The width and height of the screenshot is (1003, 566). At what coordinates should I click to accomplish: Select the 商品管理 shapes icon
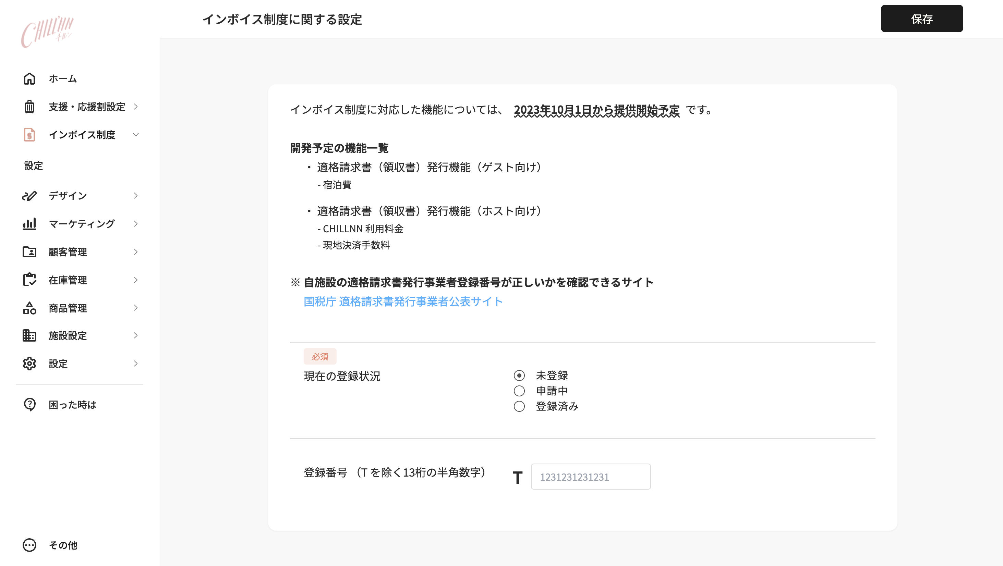(x=29, y=308)
